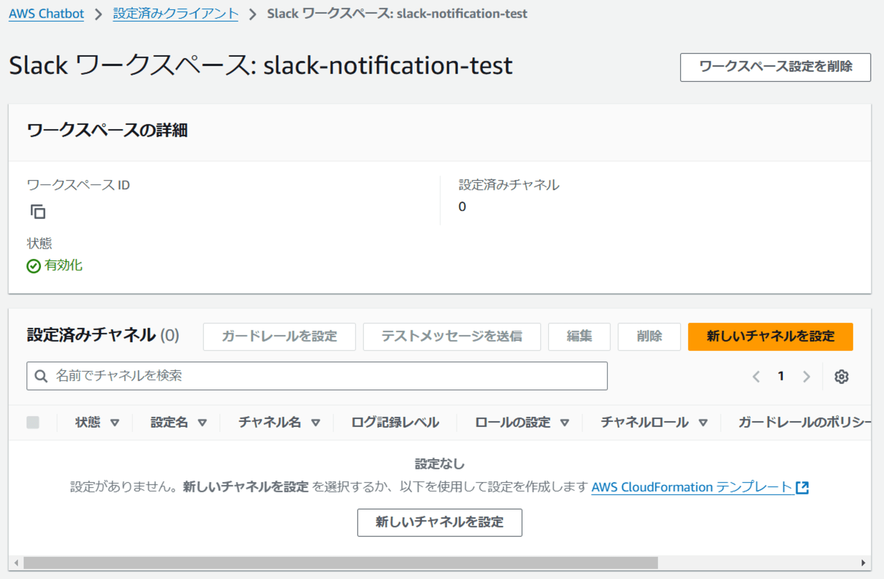
Task: Click page number 1 in pagination
Action: pyautogui.click(x=781, y=376)
